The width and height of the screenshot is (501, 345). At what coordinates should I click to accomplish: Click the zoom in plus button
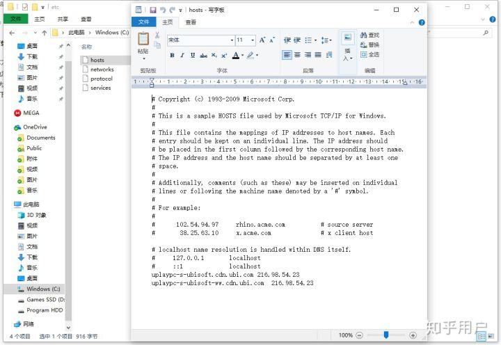point(413,335)
